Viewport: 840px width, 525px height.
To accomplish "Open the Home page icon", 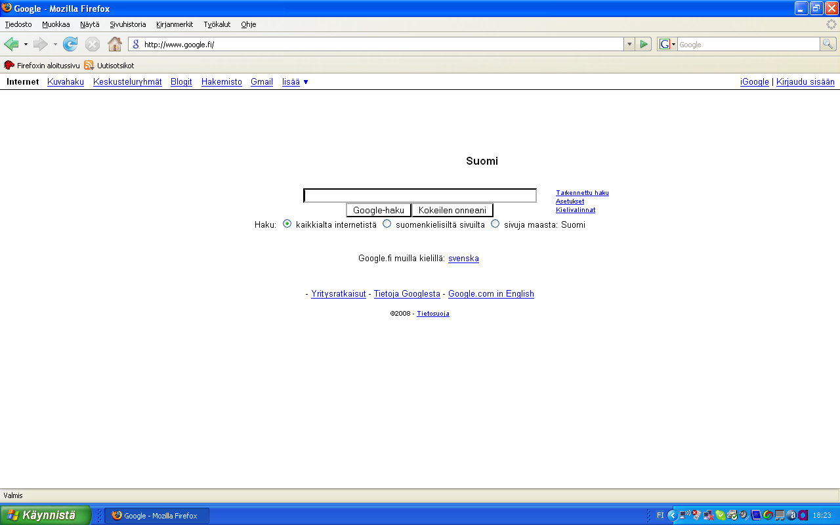I will tap(115, 44).
